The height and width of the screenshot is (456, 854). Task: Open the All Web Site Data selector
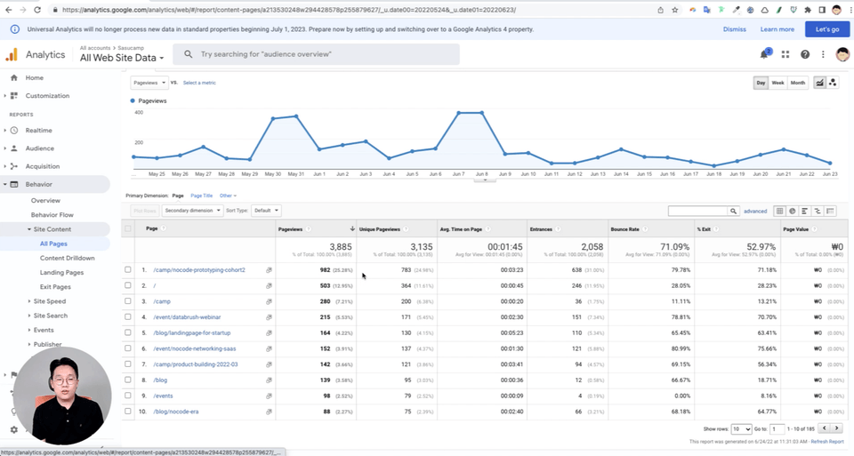pos(122,58)
